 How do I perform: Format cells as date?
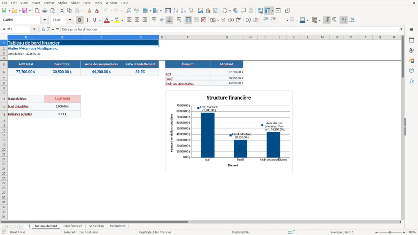coord(239,20)
